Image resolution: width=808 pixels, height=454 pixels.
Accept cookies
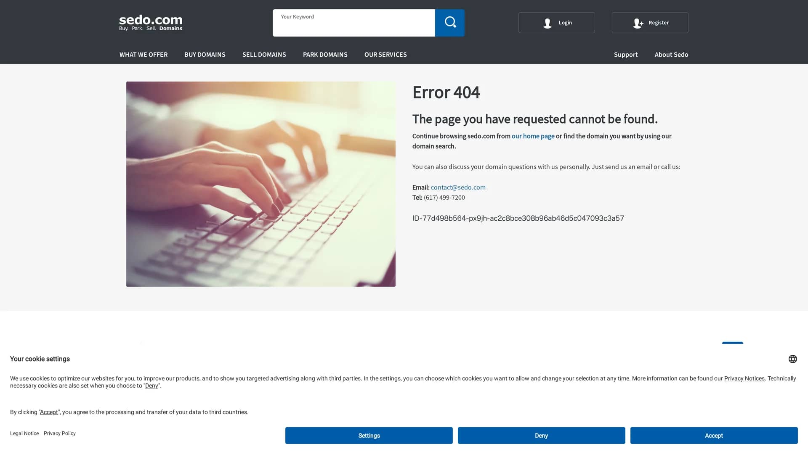[x=714, y=436]
